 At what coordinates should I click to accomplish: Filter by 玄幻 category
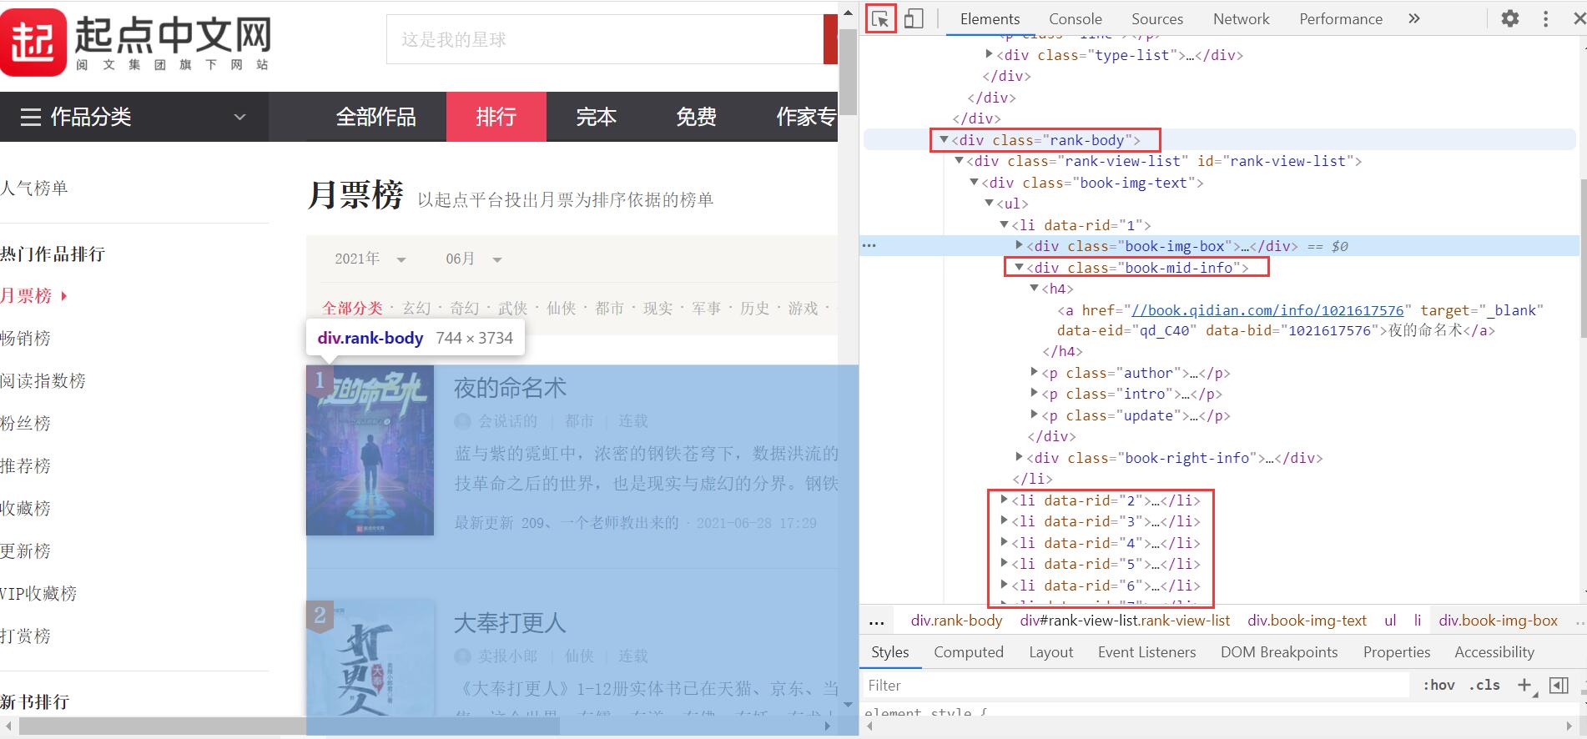point(417,309)
